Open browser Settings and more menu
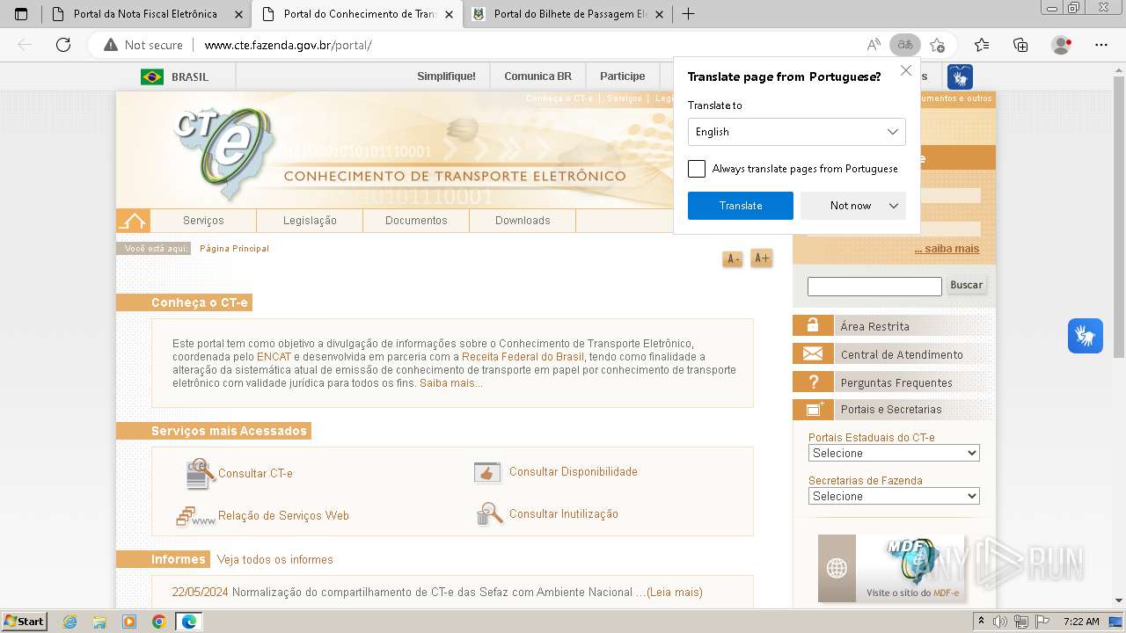The width and height of the screenshot is (1126, 633). pos(1101,45)
